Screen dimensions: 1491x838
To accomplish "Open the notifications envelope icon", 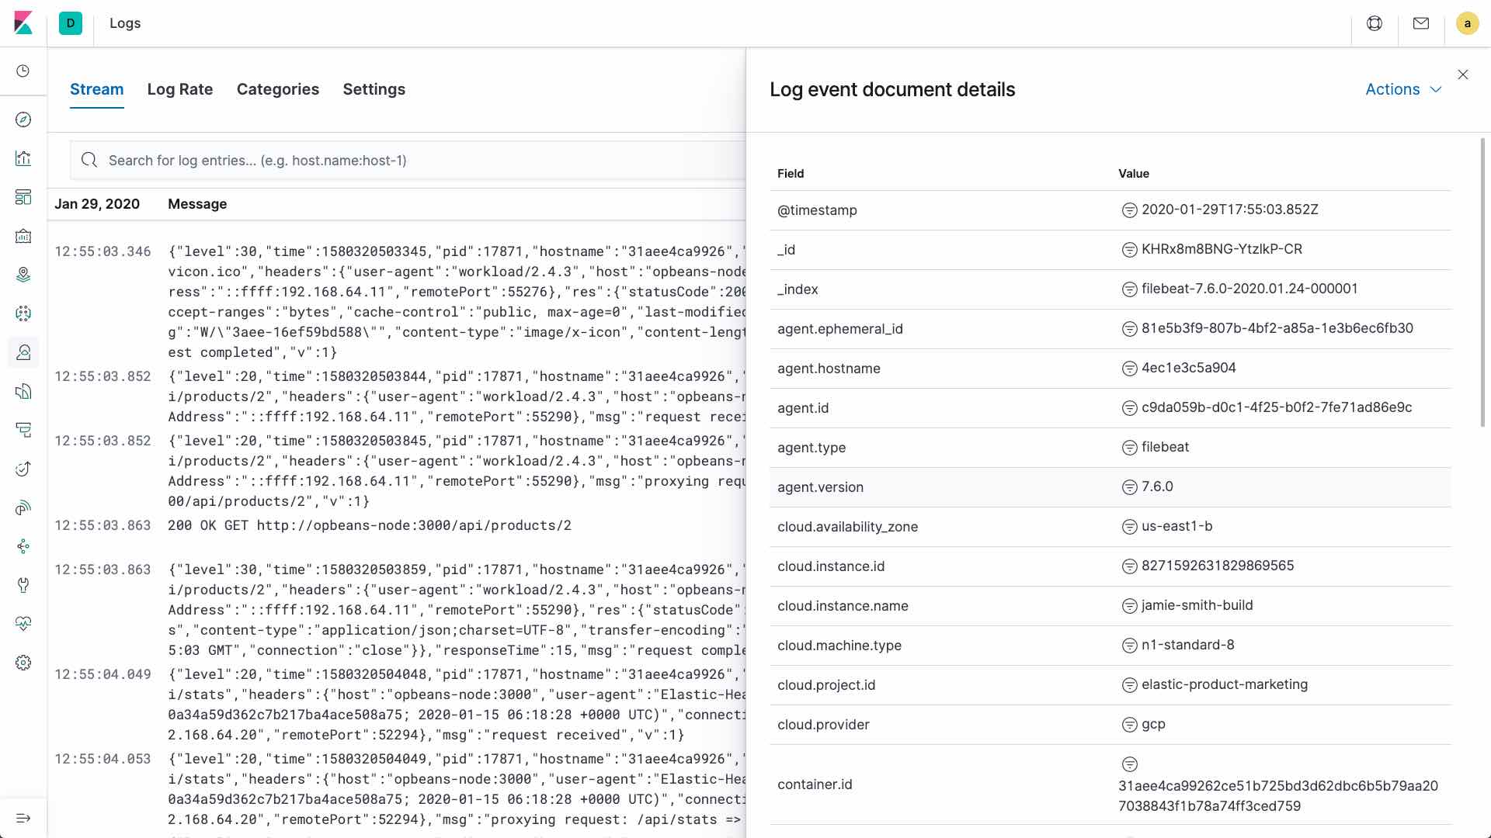I will click(x=1420, y=23).
